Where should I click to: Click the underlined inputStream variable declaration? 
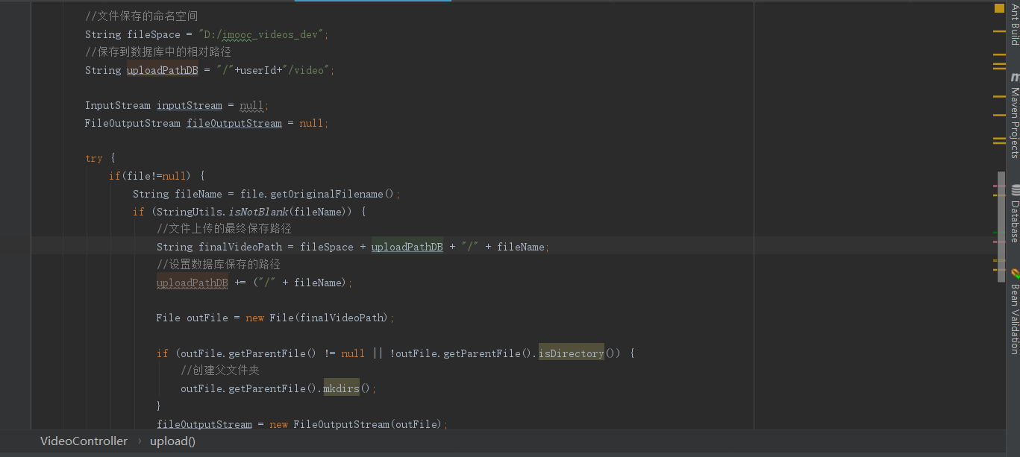pos(189,106)
